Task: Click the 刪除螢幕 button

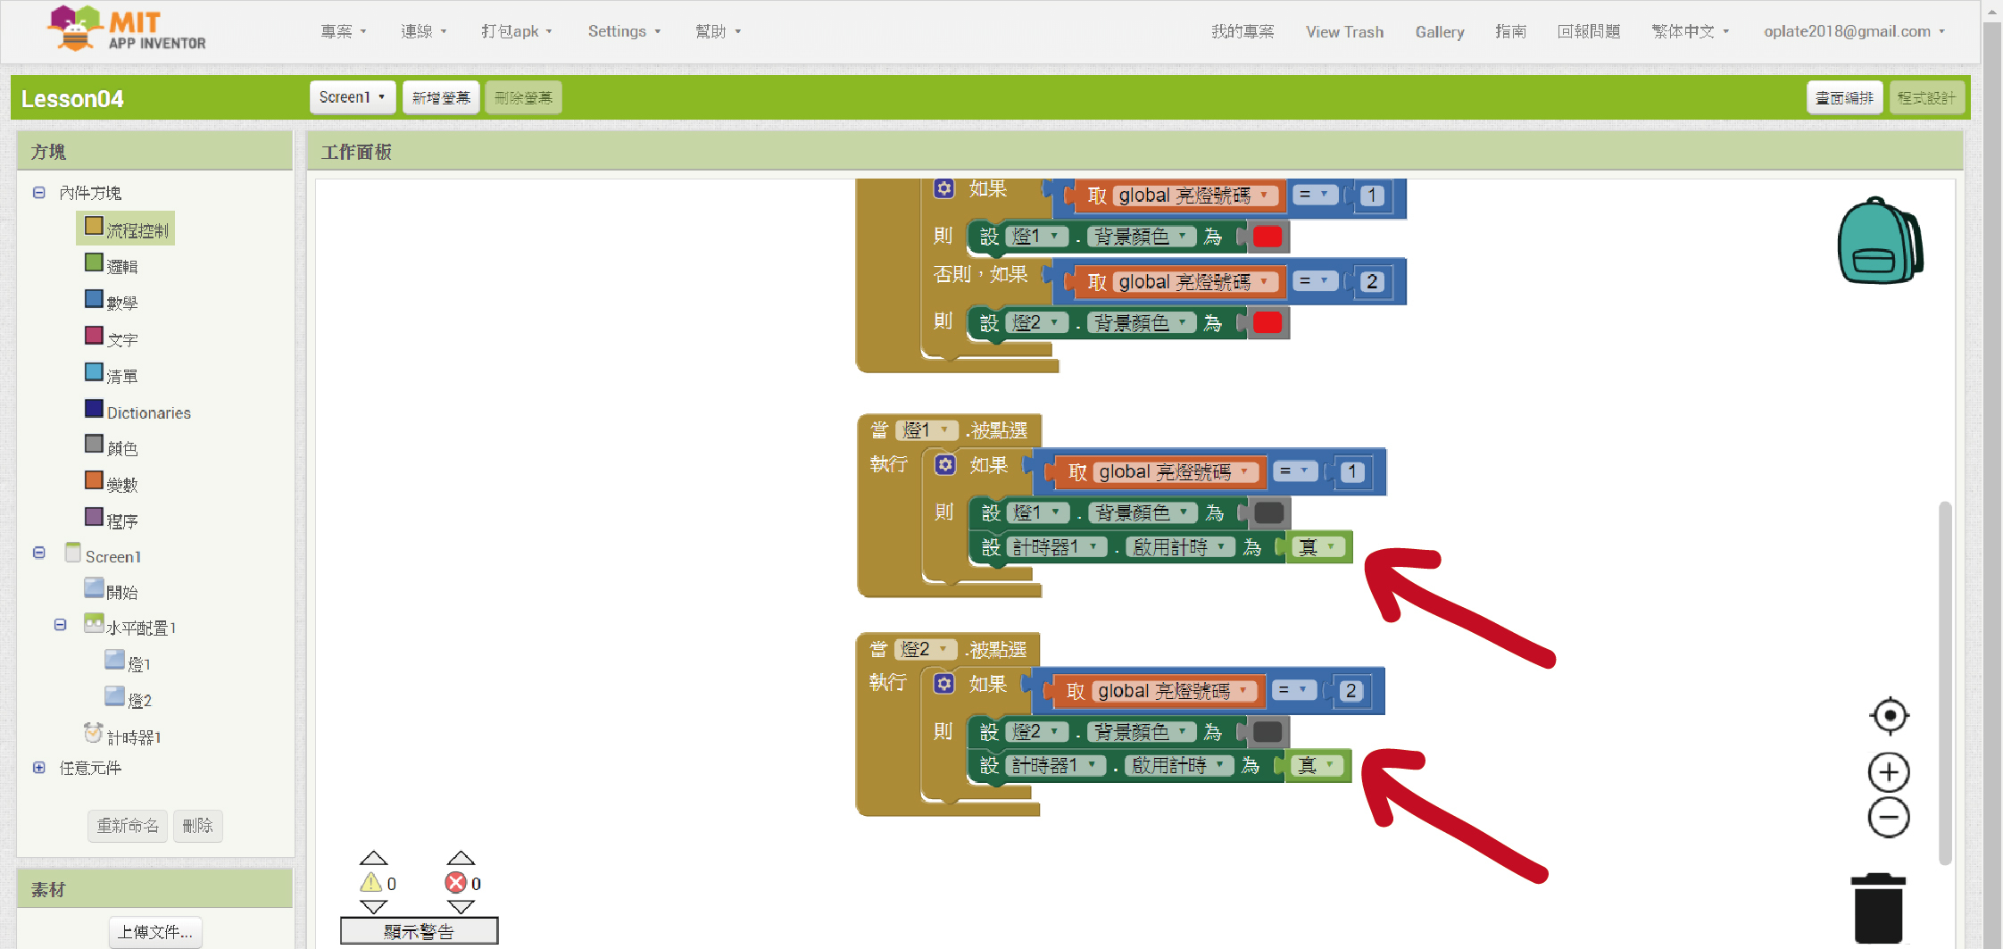Action: coord(523,97)
